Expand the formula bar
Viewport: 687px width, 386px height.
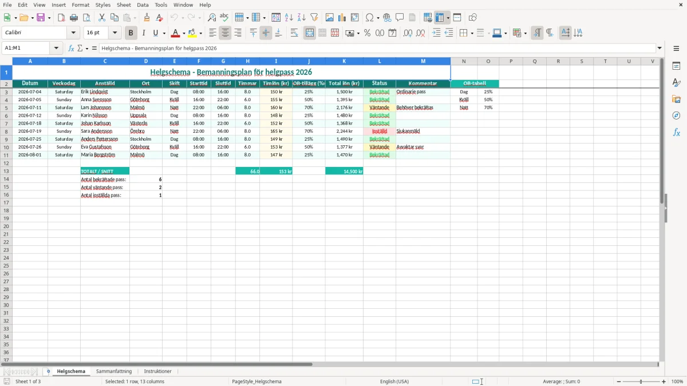[x=660, y=49]
